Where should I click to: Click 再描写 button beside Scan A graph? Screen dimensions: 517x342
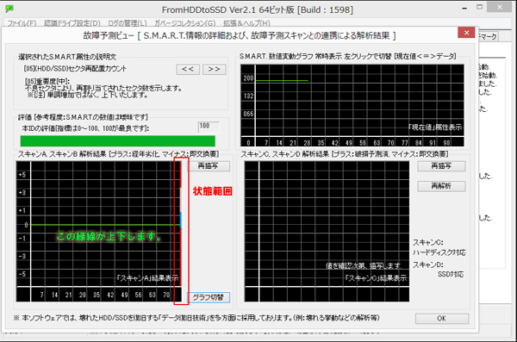point(209,166)
